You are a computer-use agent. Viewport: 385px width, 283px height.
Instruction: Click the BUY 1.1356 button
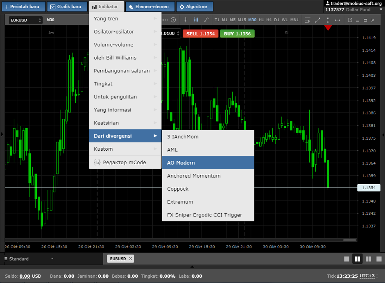tap(237, 33)
